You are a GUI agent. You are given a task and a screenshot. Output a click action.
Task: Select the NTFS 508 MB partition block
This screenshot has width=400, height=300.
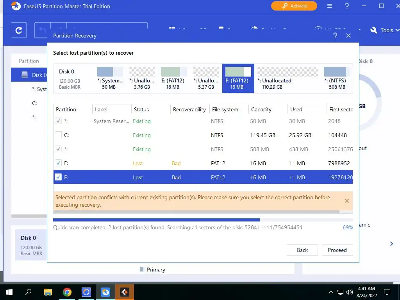[337, 78]
